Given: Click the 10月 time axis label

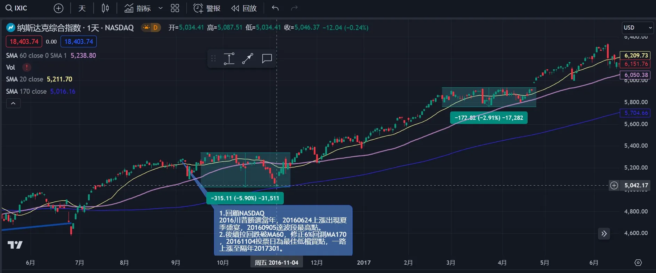Looking at the screenshot, I should pos(223,263).
